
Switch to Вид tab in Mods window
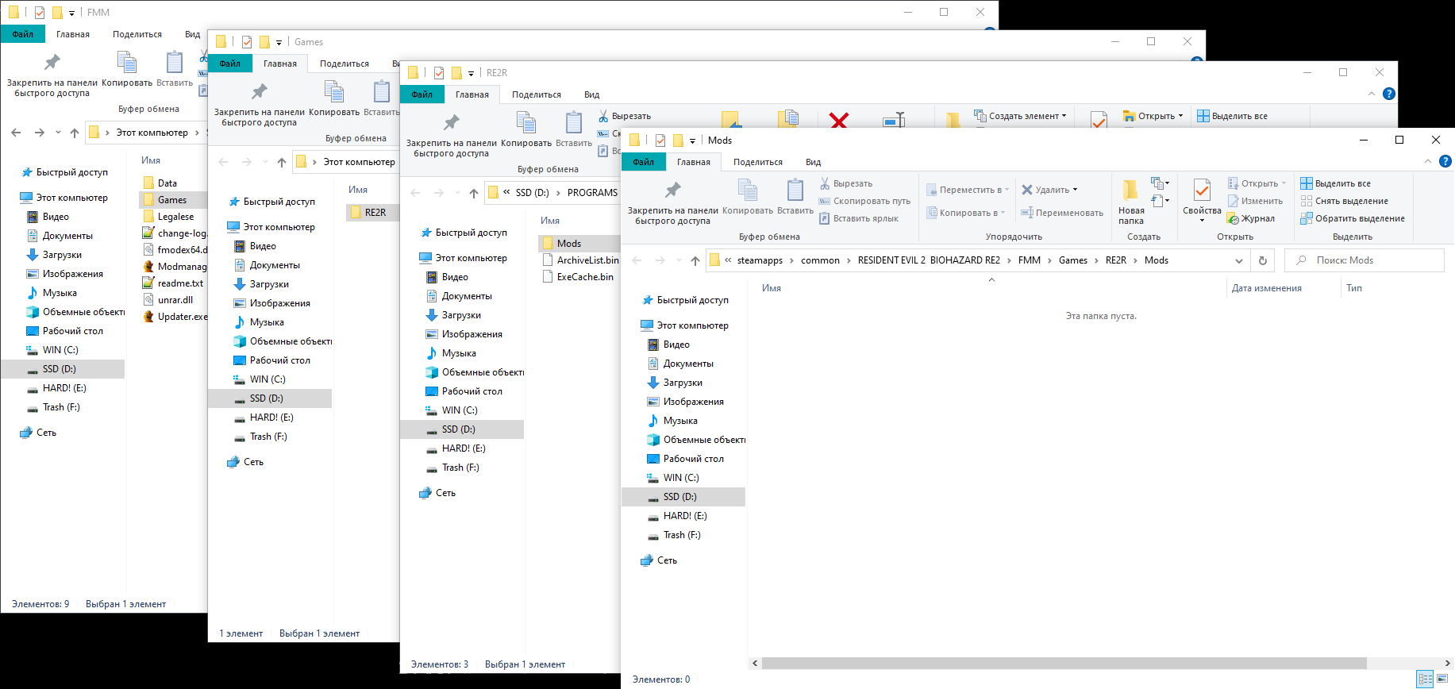tap(814, 162)
